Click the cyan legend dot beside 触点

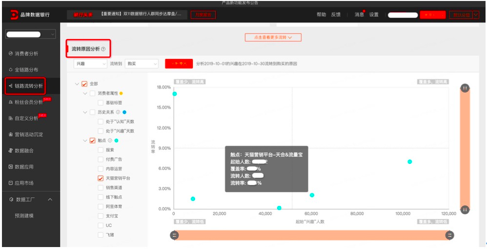pos(117,141)
